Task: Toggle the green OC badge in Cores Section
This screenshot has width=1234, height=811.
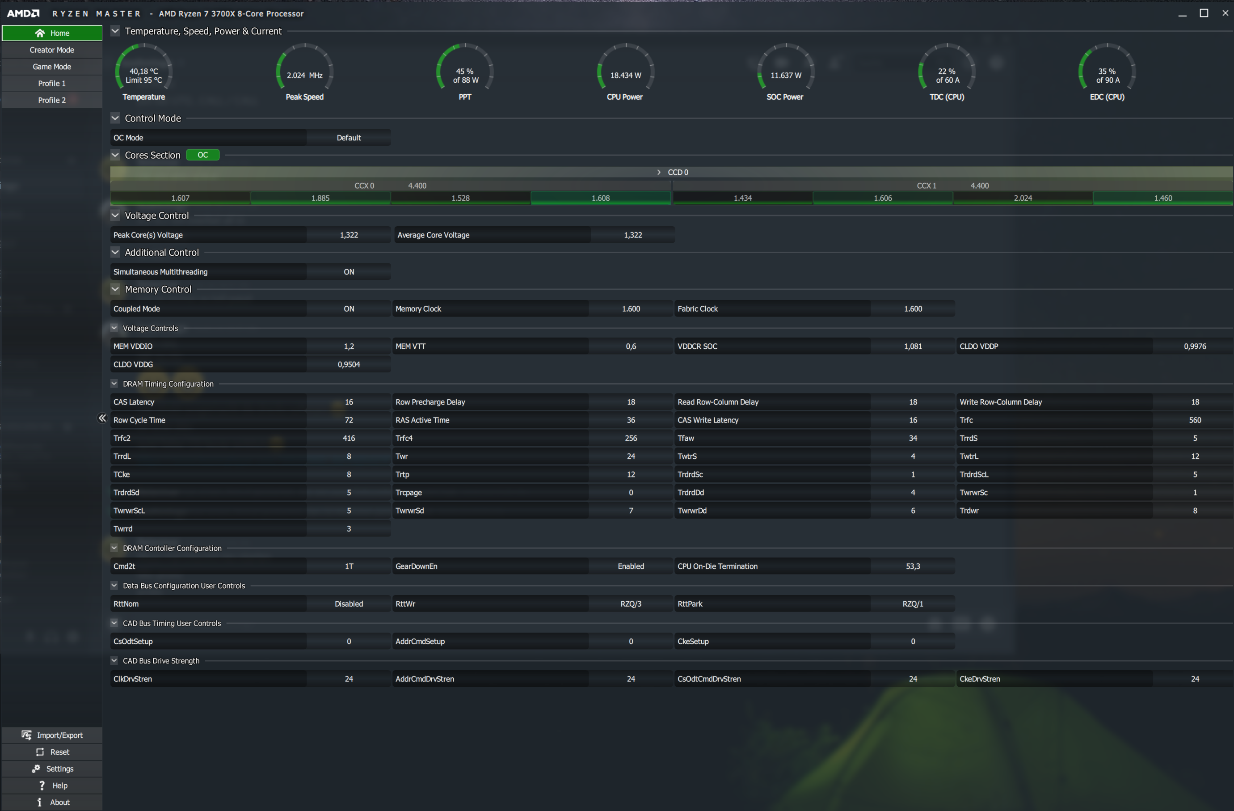Action: [203, 155]
